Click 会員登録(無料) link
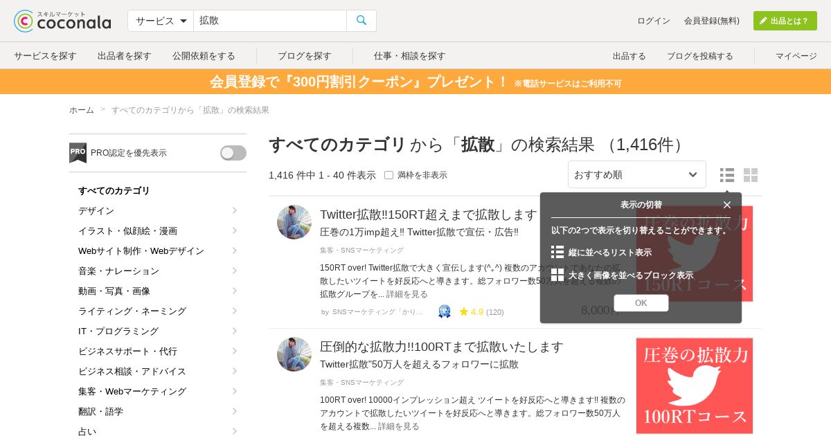 coord(712,21)
